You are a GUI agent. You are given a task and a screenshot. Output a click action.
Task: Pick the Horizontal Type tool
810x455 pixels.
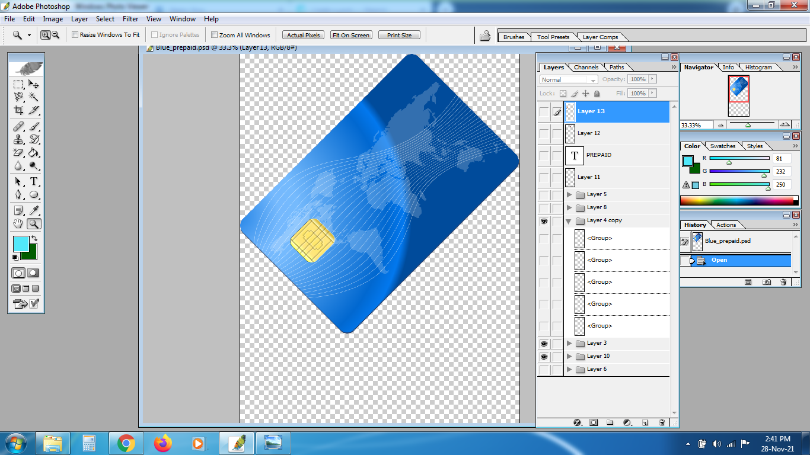34,181
